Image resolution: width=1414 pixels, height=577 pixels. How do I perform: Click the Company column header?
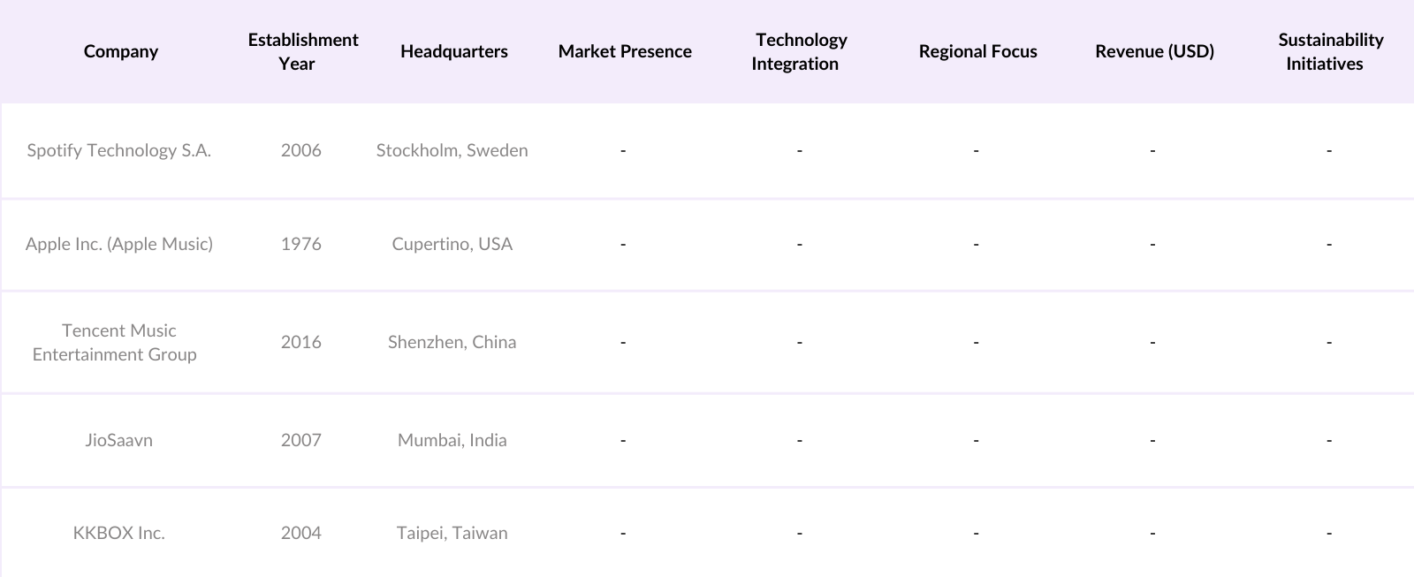coord(121,51)
